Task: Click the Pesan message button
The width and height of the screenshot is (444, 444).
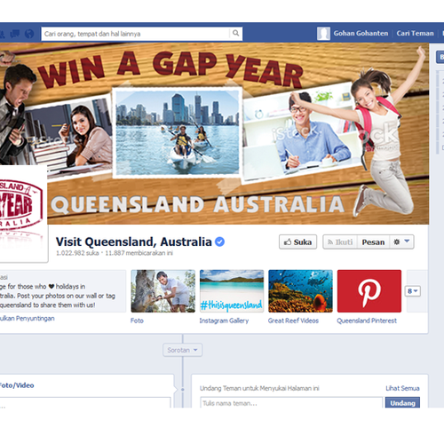Action: tap(373, 242)
